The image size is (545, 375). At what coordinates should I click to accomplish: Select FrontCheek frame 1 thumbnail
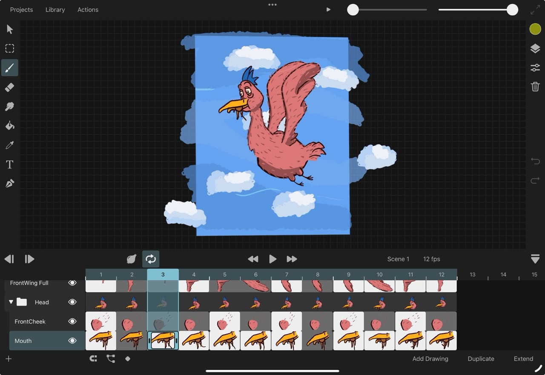101,321
